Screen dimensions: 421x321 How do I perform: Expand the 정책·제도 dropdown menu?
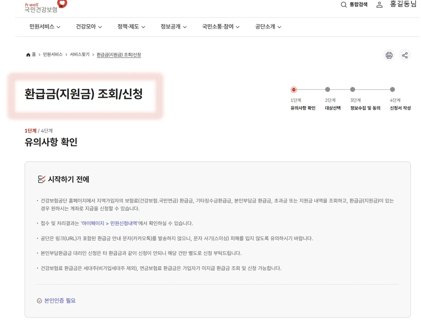(x=130, y=27)
